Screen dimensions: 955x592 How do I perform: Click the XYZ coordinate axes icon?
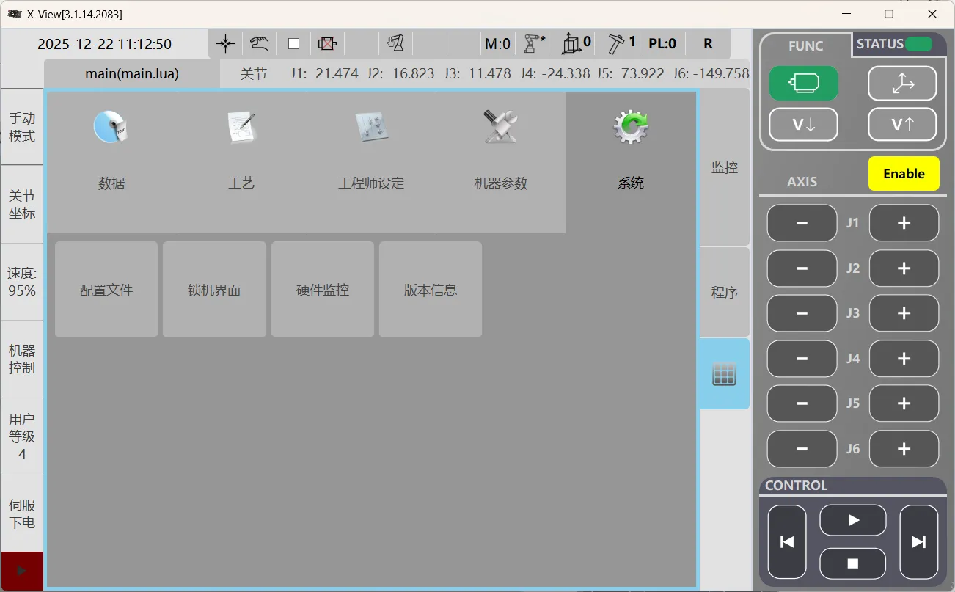[x=902, y=84]
